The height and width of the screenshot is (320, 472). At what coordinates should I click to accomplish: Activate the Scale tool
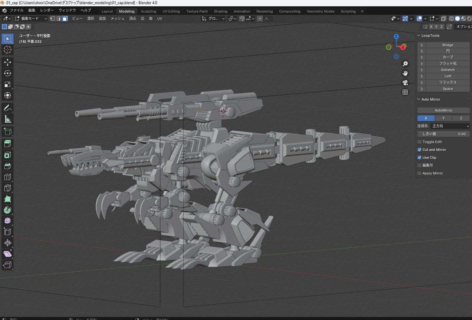tap(7, 84)
